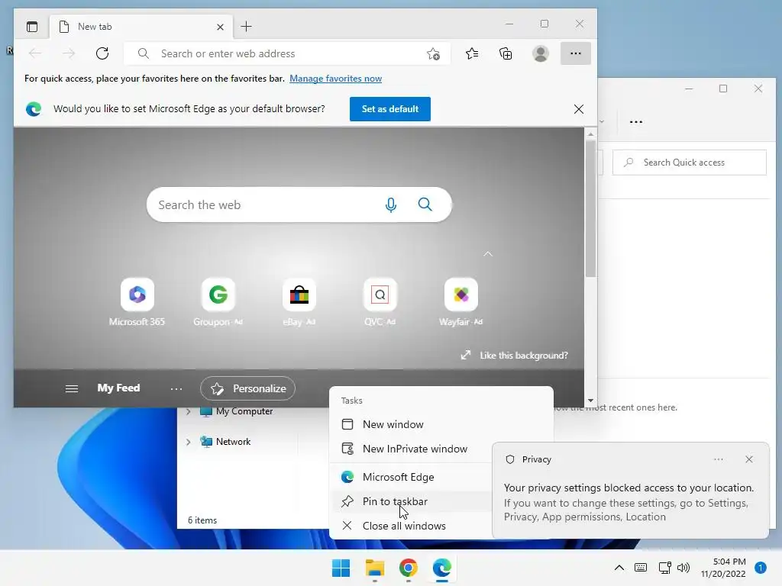
Task: Open the clock and date in taskbar
Action: [723, 568]
